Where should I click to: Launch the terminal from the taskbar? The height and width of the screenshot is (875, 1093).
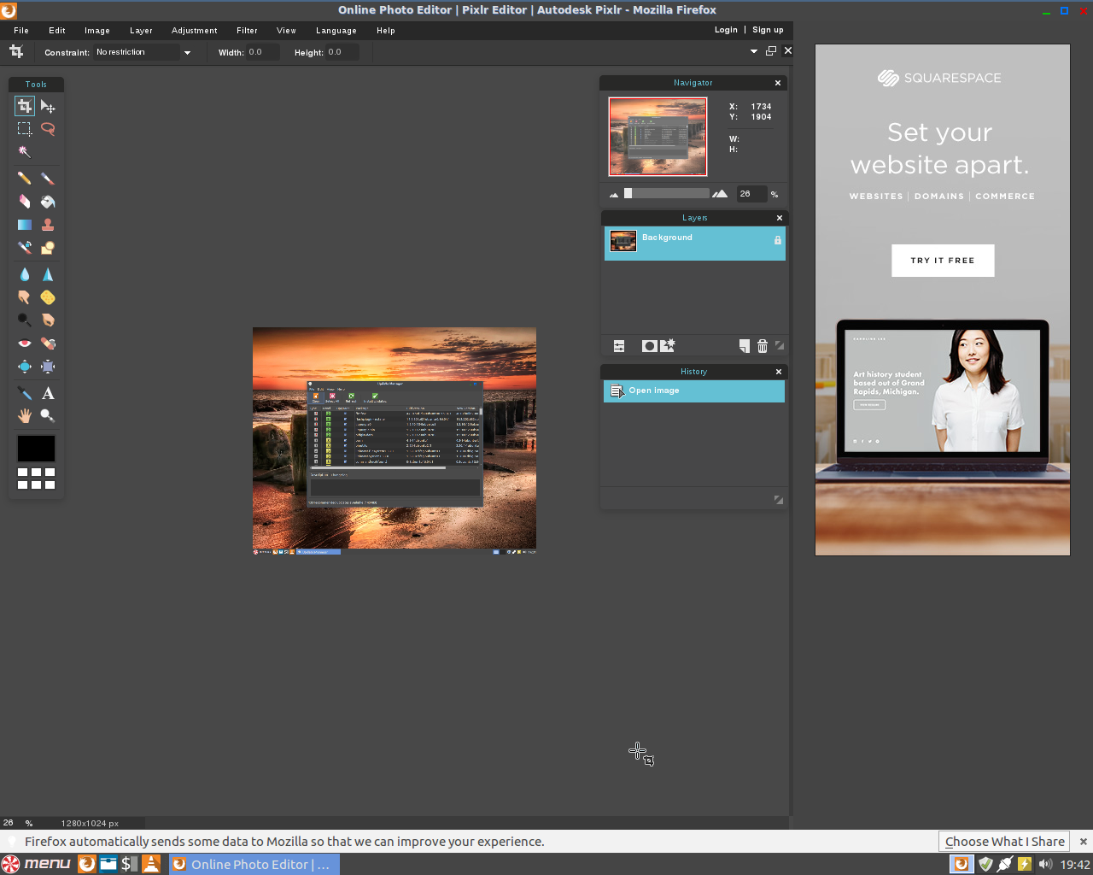(130, 864)
